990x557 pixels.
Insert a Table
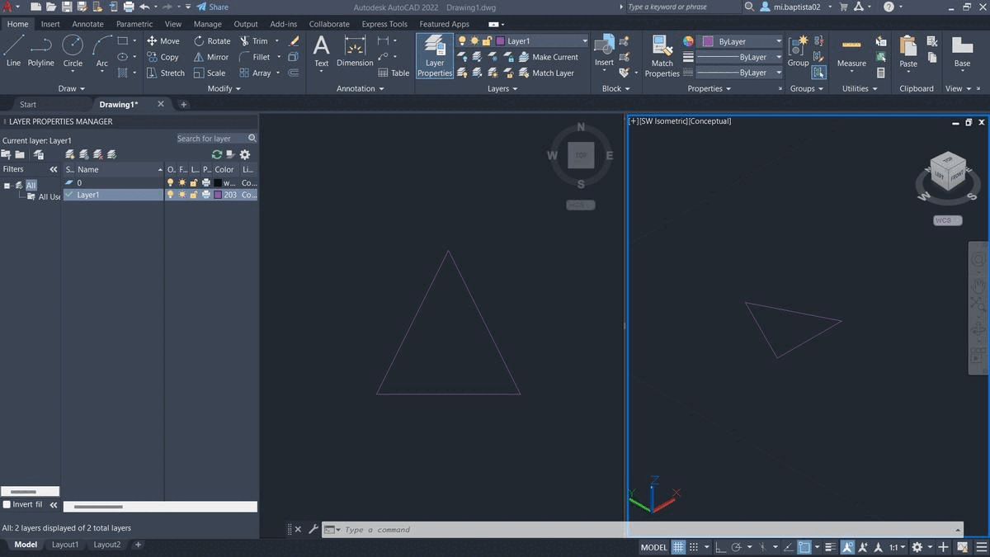coord(394,73)
